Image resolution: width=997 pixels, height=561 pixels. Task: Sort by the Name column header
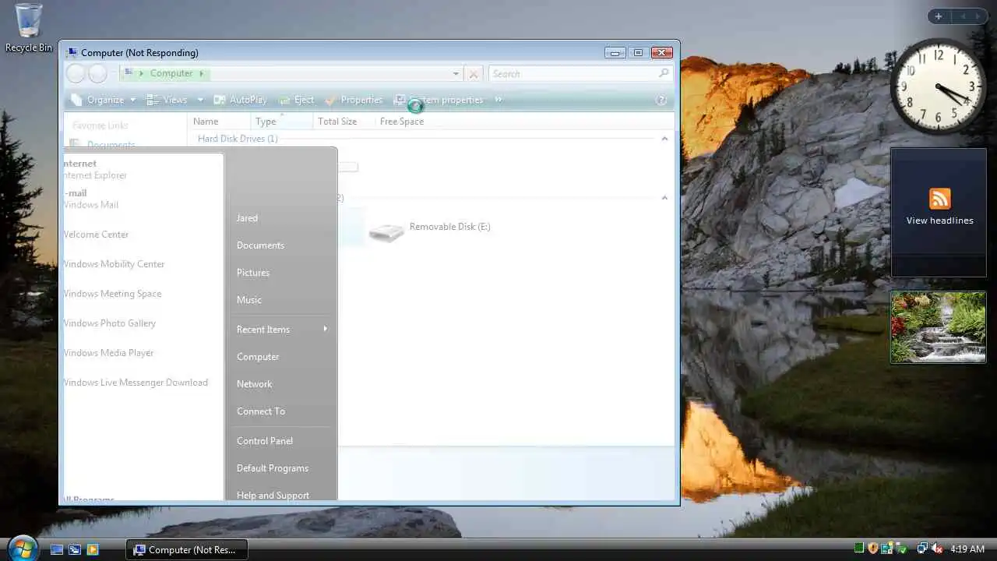pos(220,122)
